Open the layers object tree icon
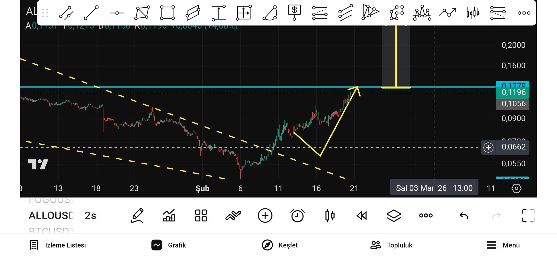557x257 pixels. 394,216
